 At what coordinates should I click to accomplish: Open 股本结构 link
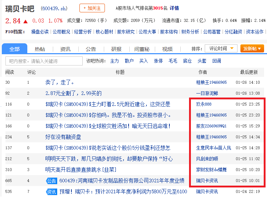click(x=169, y=32)
